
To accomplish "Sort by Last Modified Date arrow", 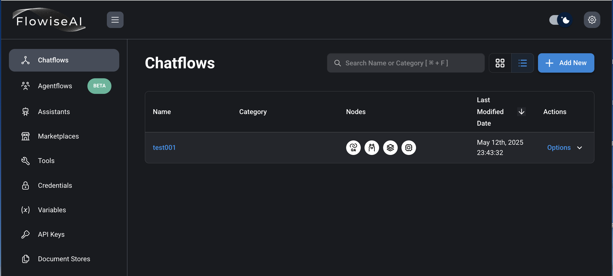I will (x=521, y=112).
